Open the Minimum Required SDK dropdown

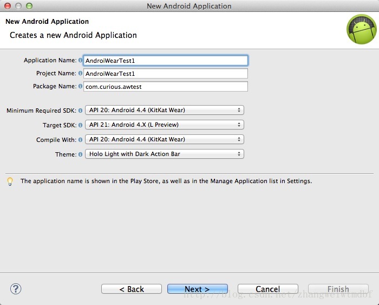(x=165, y=110)
